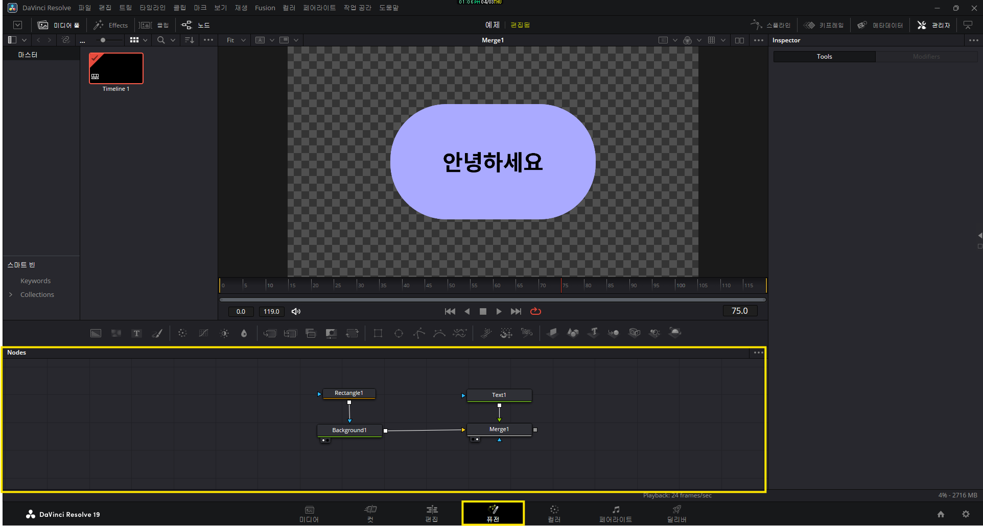The image size is (983, 526).
Task: Open the Fit zoom level dropdown
Action: (234, 40)
